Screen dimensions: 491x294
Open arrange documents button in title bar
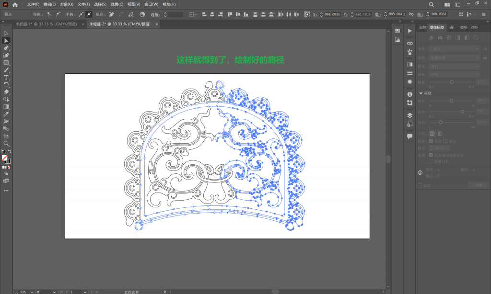pos(447,4)
